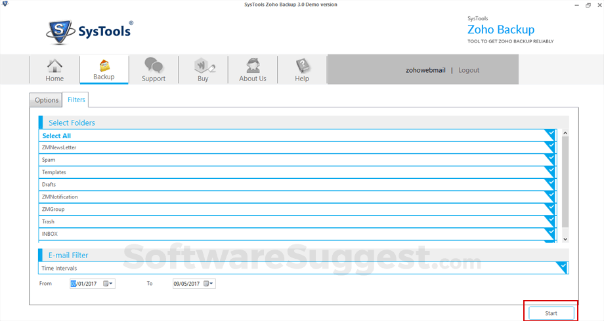Click the zohowebmail account name
604x321 pixels.
pos(425,70)
